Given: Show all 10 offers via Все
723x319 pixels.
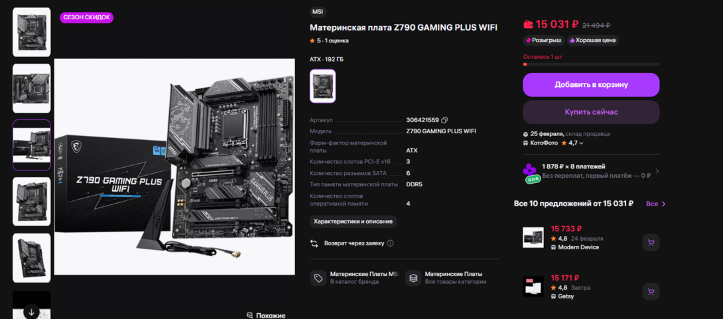Looking at the screenshot, I should pyautogui.click(x=656, y=204).
